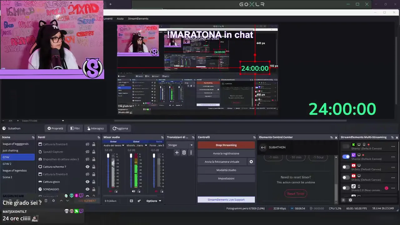Open StreamElements Live Support
This screenshot has height=225, width=400.
click(226, 200)
